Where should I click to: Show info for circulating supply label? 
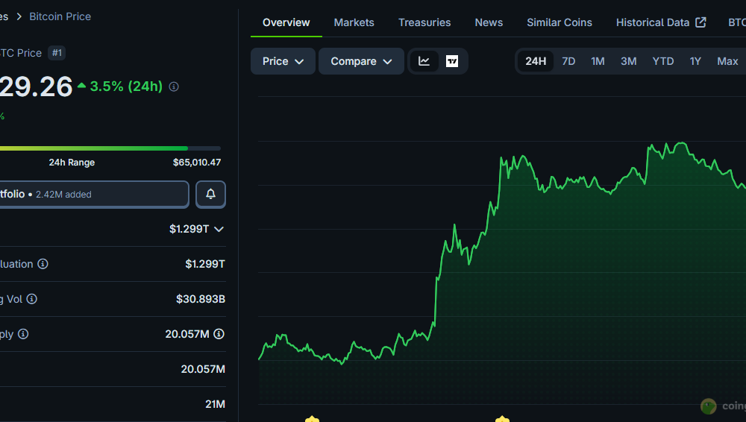(23, 334)
